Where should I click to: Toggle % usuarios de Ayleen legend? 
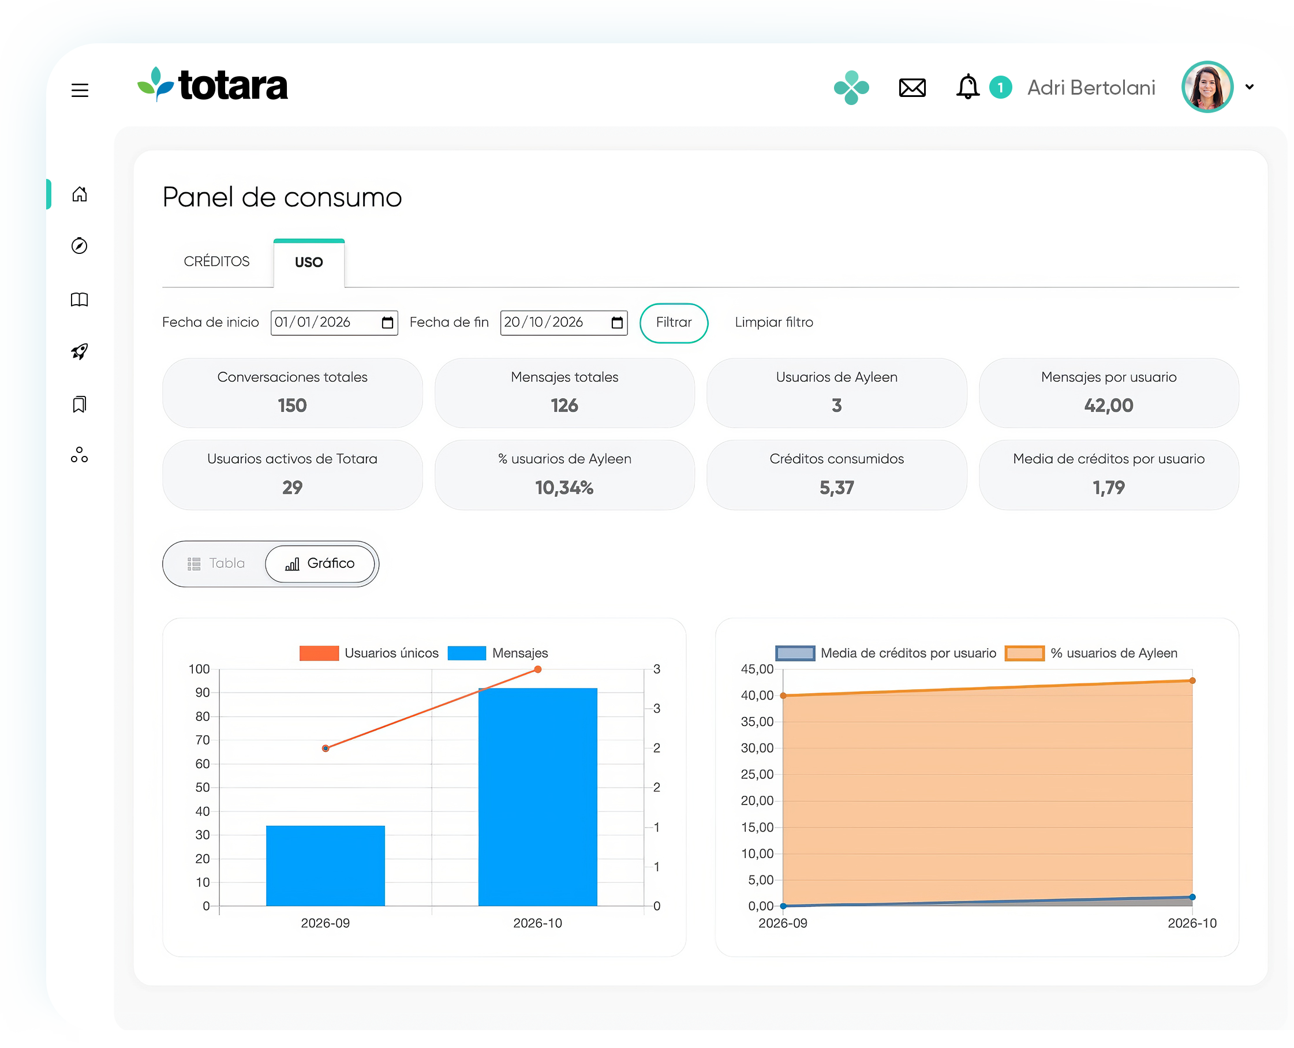tap(1090, 653)
